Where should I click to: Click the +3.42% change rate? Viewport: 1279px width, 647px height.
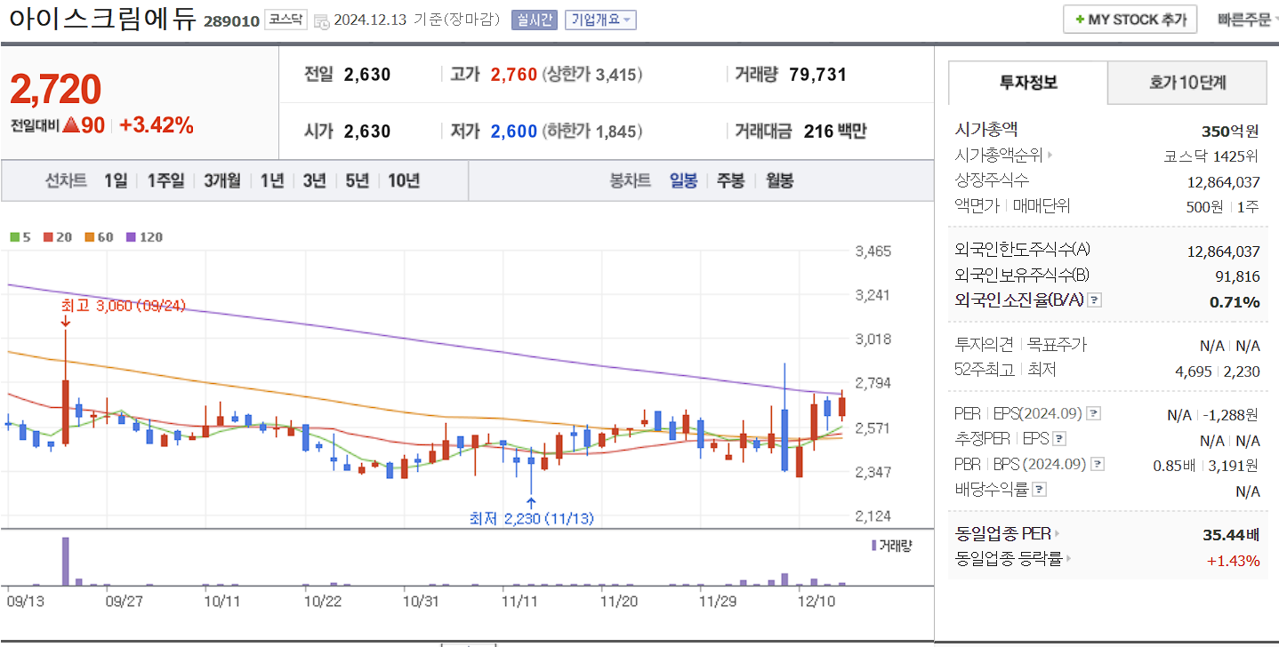coord(156,125)
